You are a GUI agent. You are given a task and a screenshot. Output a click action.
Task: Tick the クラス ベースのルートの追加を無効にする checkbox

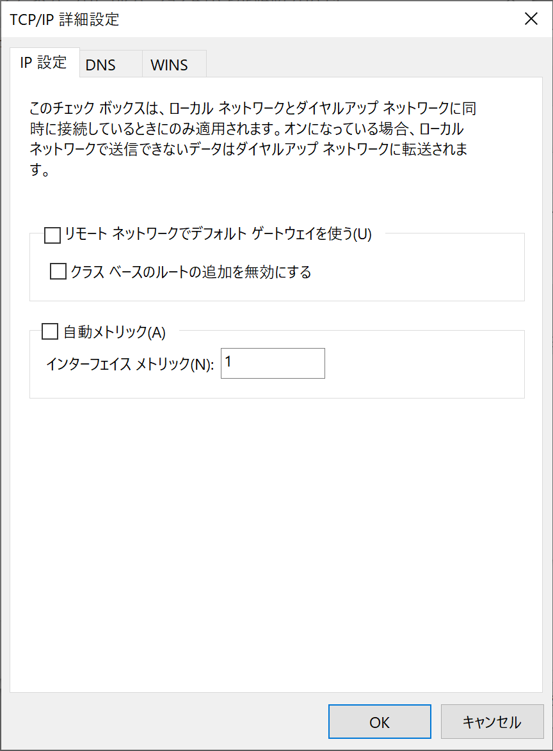58,272
